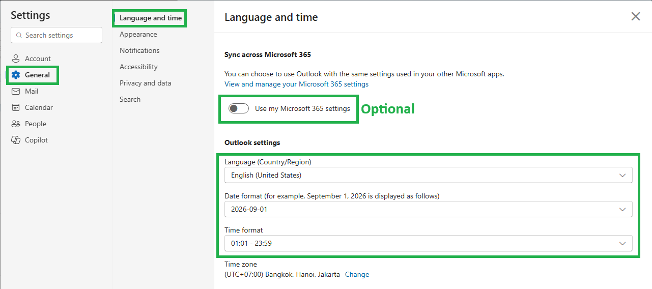Viewport: 652px width, 289px height.
Task: Close the Settings dialog
Action: pos(636,16)
